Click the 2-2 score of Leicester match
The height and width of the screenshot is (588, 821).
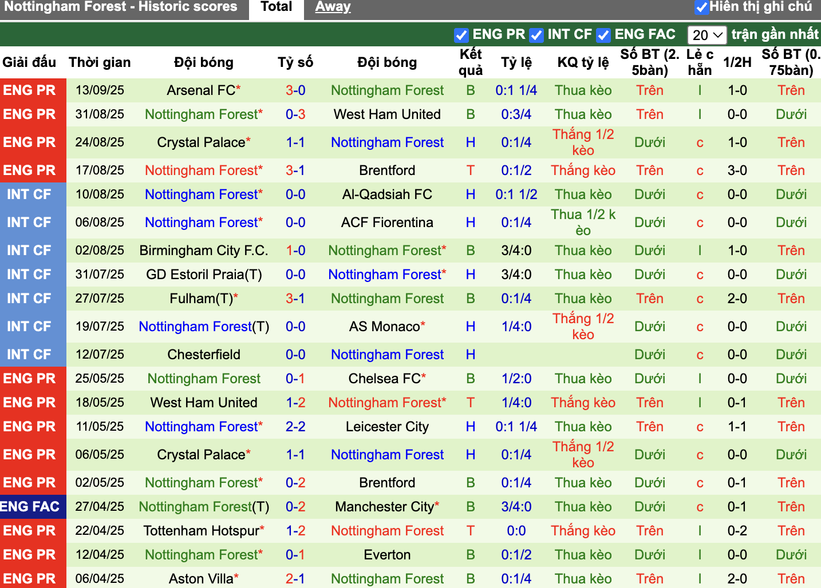(x=295, y=427)
